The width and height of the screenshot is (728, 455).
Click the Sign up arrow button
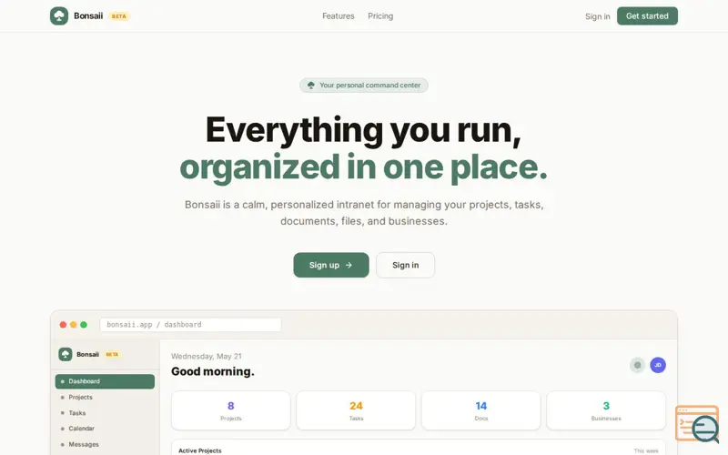click(331, 265)
